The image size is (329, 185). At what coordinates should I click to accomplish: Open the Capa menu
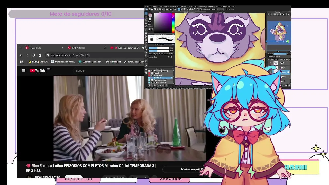pyautogui.click(x=161, y=7)
